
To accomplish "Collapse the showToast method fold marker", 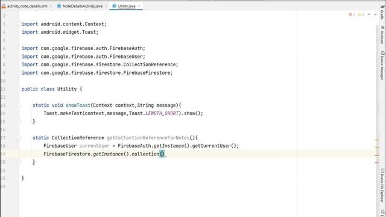I will 19,105.
